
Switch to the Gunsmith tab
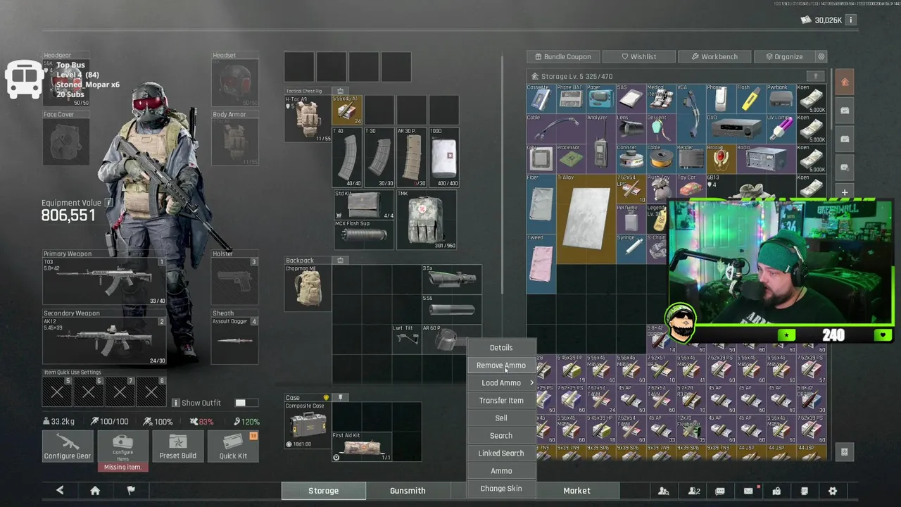click(408, 491)
